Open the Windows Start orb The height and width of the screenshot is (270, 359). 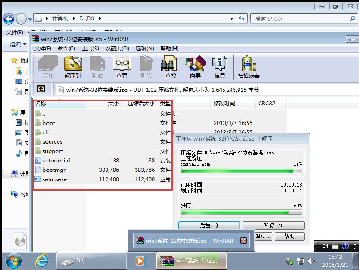pos(14,261)
